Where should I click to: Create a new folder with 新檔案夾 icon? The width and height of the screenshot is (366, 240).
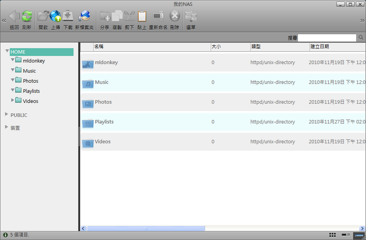pos(84,16)
